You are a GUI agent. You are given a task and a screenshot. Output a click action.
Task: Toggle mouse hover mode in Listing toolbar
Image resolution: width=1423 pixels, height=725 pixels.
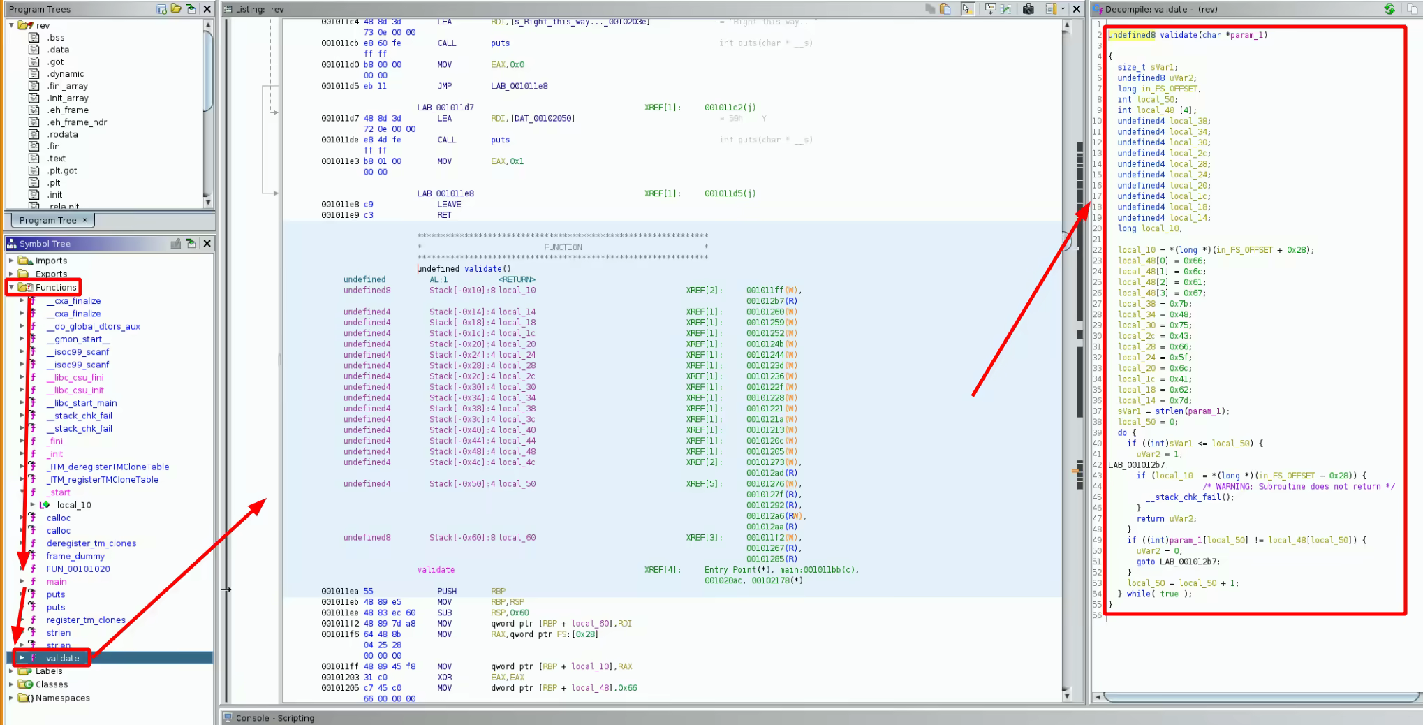pos(967,9)
